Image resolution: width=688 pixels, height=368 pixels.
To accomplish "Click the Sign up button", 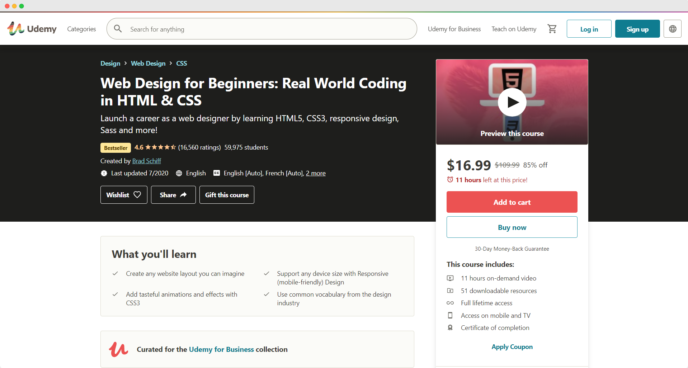I will (637, 29).
